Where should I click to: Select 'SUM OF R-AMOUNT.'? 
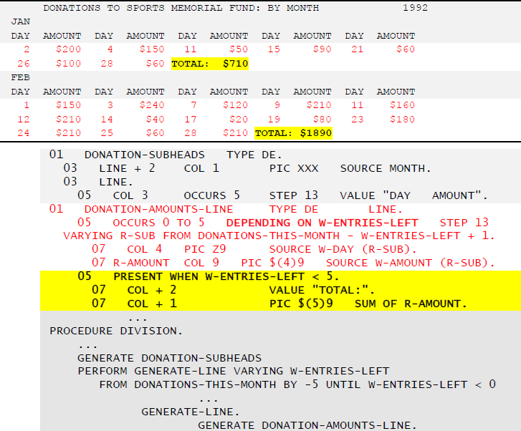click(x=411, y=304)
